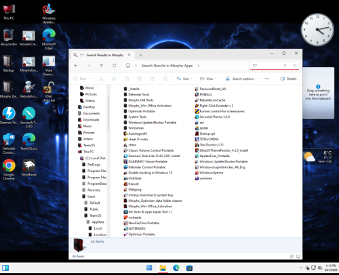Click the Copy toolbar icon in Explorer

[x=114, y=79]
